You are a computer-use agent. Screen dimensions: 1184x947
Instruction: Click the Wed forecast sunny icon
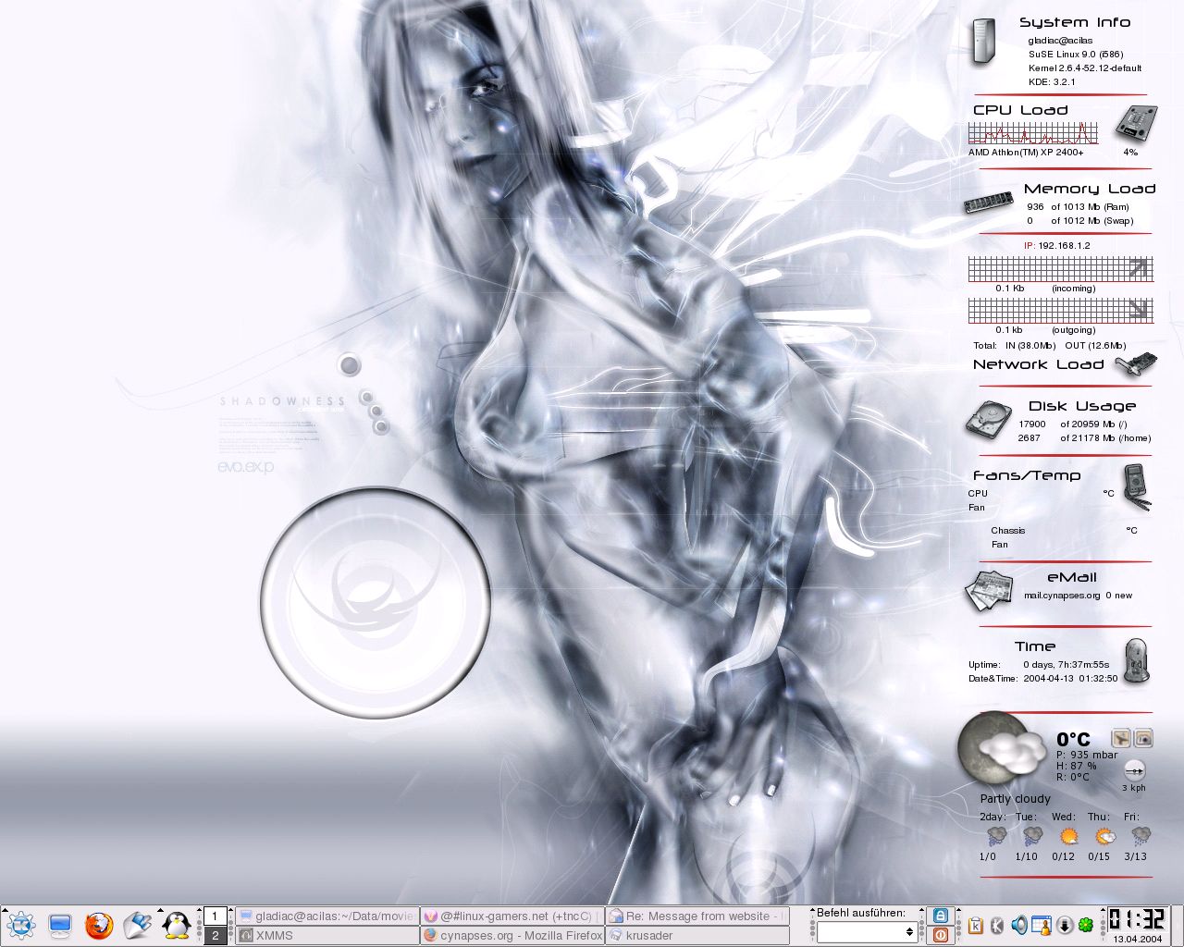[1068, 837]
